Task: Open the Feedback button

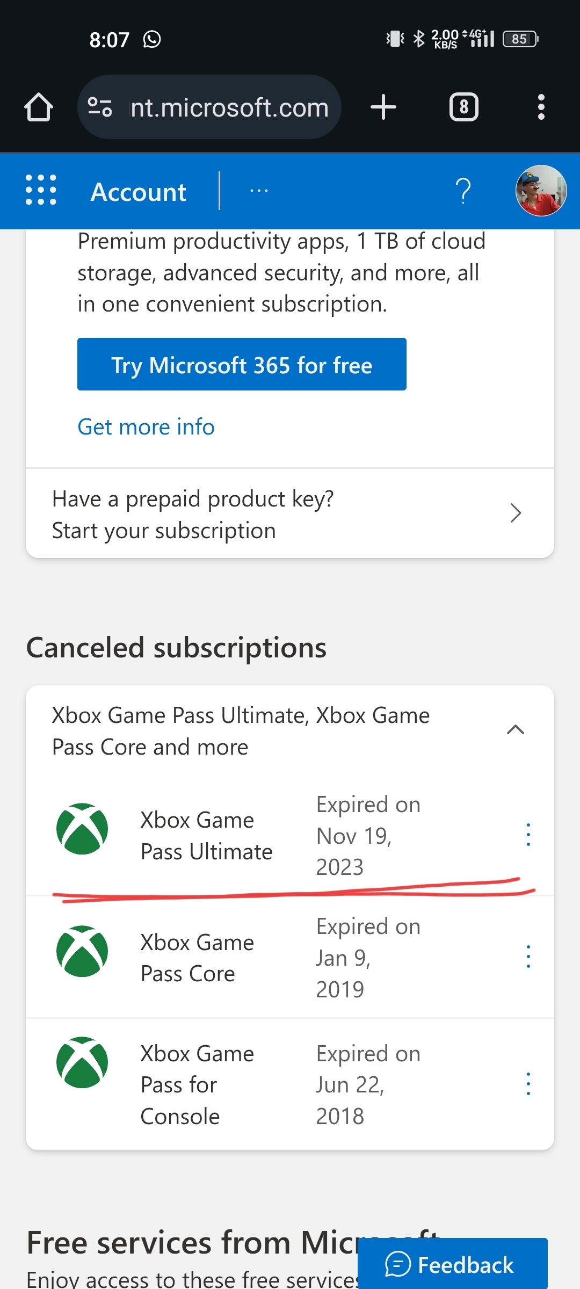Action: click(453, 1264)
